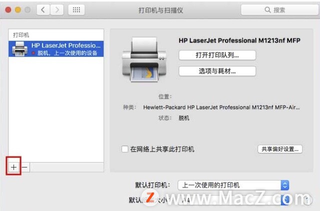
Task: Select HP LaserJet Professional entry in list
Action: (56, 49)
